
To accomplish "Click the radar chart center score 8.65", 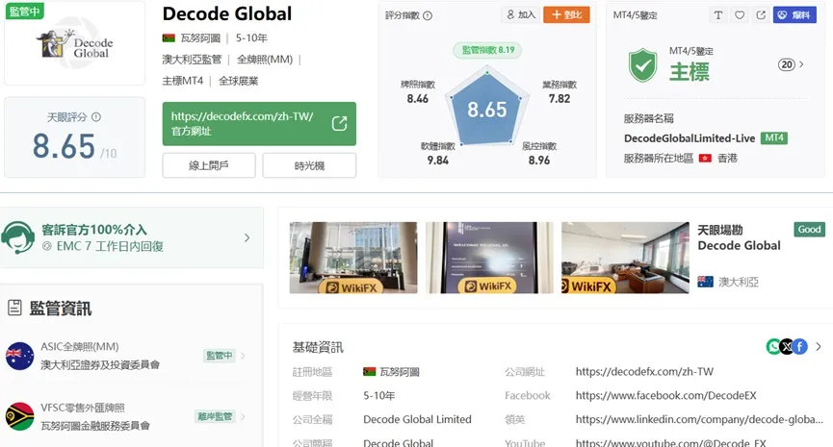I will (x=486, y=110).
